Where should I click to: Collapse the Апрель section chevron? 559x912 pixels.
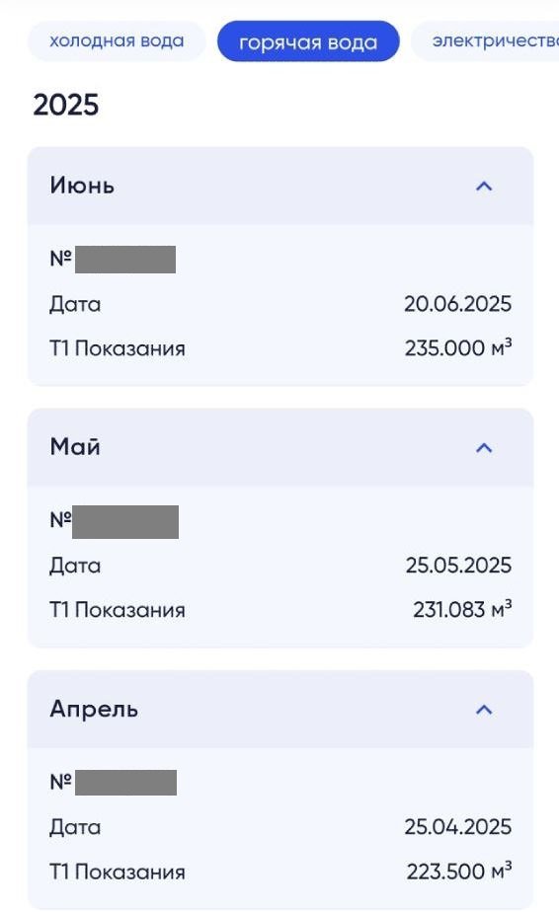coord(484,710)
